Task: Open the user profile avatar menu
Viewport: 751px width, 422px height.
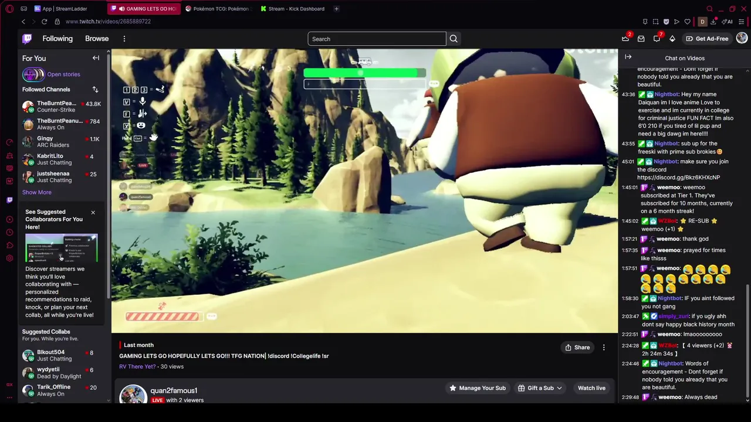Action: click(742, 39)
